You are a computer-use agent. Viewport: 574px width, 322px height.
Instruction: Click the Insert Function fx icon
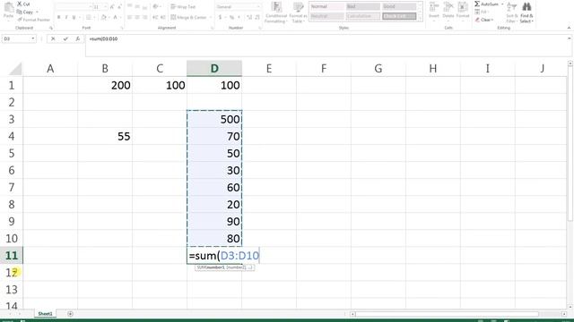[78, 38]
